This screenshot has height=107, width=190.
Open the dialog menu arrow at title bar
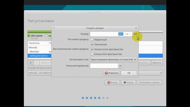coord(54,28)
